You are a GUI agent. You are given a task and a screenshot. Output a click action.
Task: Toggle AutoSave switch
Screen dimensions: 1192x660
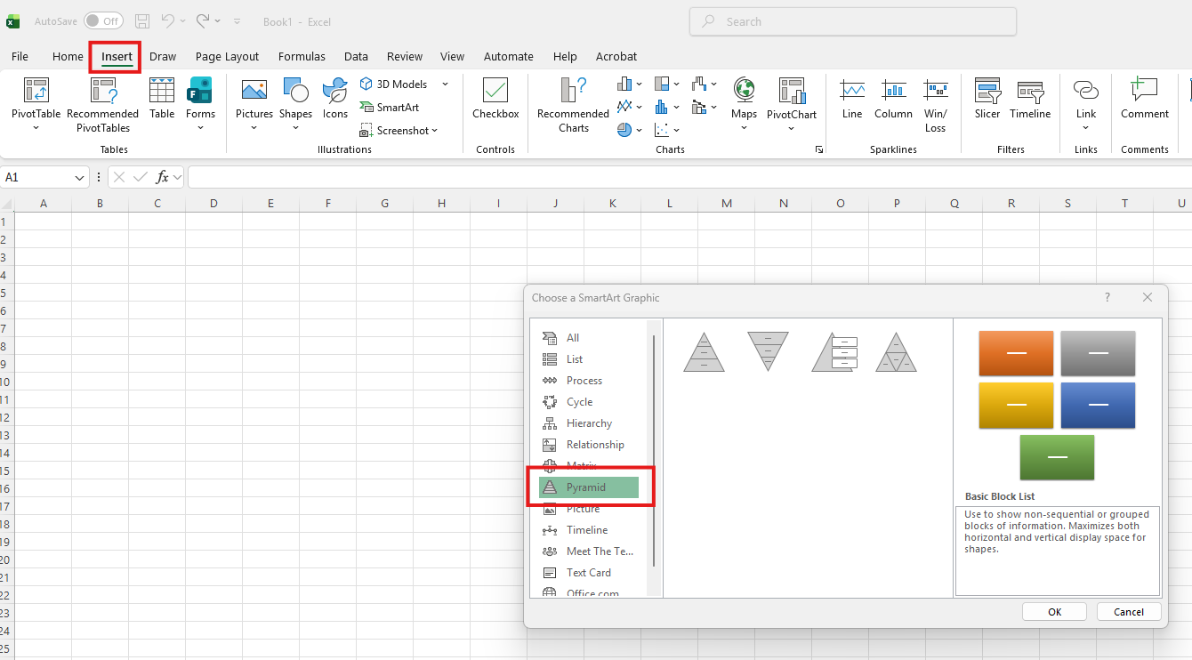pos(103,20)
